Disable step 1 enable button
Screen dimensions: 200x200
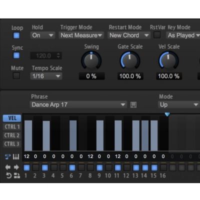click(x=26, y=167)
